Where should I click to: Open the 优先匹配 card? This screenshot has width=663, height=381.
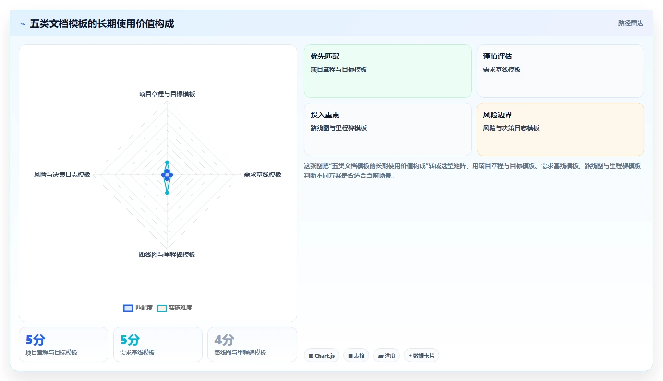pos(388,71)
